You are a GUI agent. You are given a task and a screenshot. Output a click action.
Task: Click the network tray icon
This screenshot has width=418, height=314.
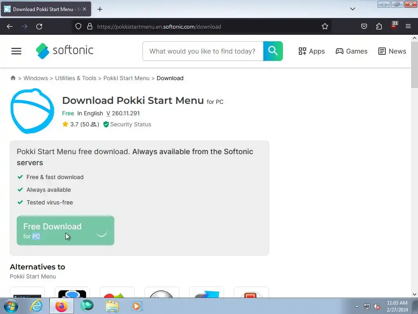coord(367,307)
